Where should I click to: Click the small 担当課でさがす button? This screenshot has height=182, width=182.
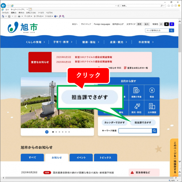143,122
